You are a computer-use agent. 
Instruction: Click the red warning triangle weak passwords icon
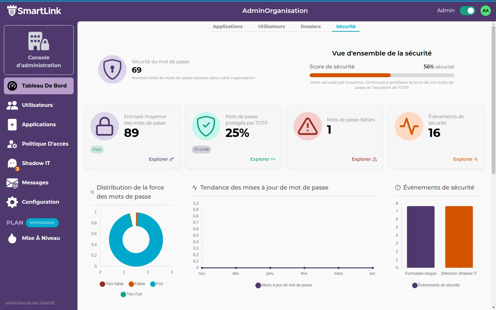pos(308,126)
